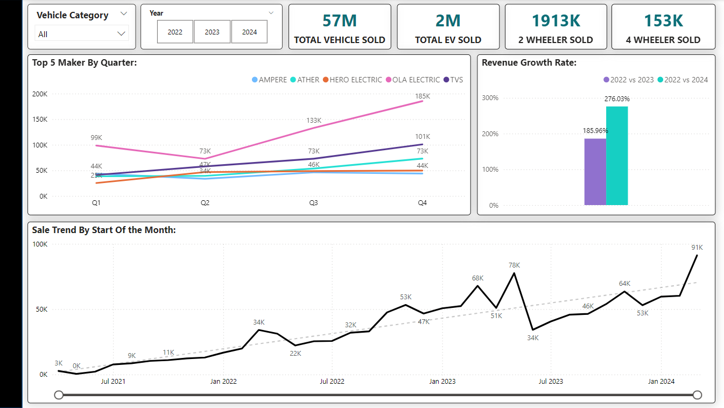Click the 185K data label for OLA ELECTRIC
Viewport: 724px width, 408px height.
(423, 96)
